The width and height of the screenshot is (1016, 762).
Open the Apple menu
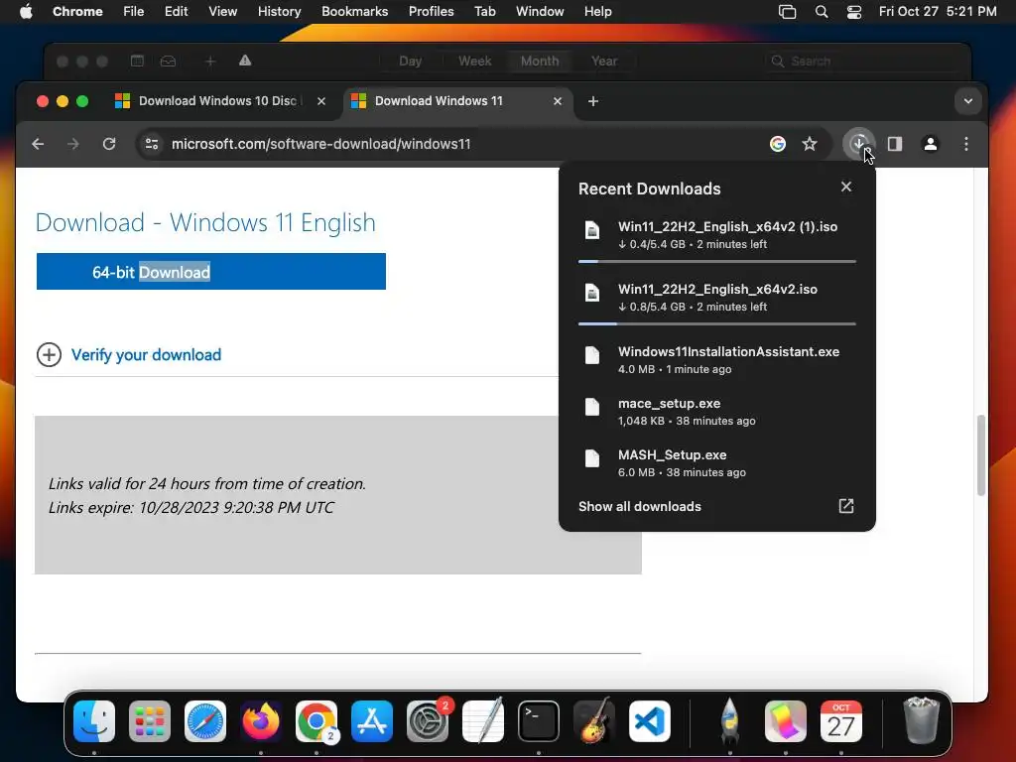(x=26, y=11)
